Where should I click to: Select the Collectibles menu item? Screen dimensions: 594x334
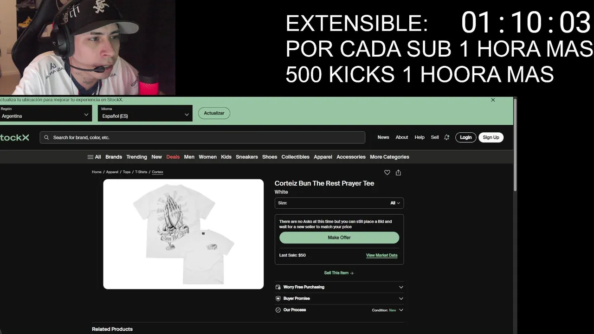[295, 157]
